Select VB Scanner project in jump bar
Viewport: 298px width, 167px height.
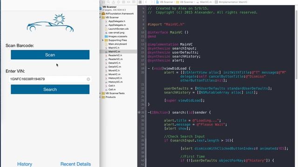tap(165, 2)
